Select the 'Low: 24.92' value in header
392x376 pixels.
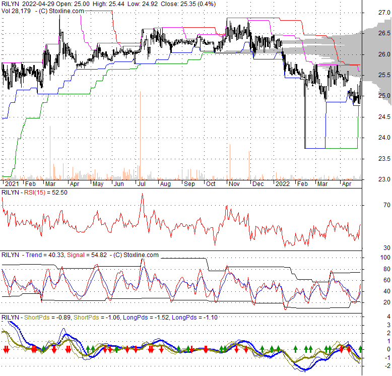coord(143,4)
